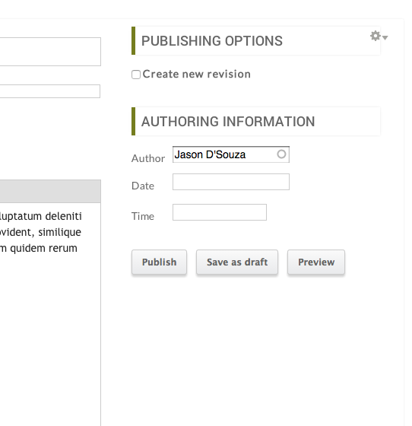
Task: Click the Create new revision label text
Action: click(197, 74)
